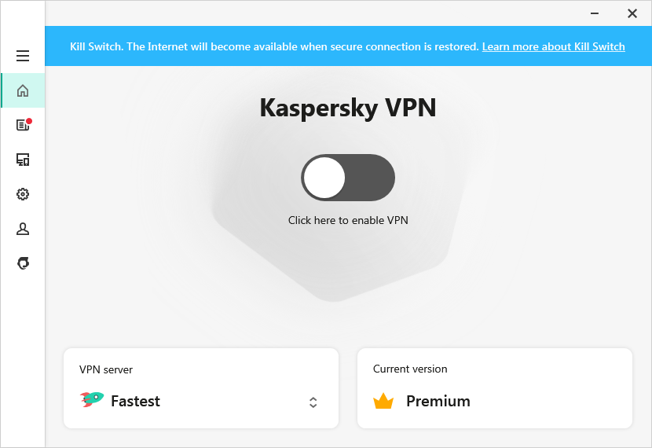Click the Premium version label
Screen dimensions: 652x448
tap(438, 401)
